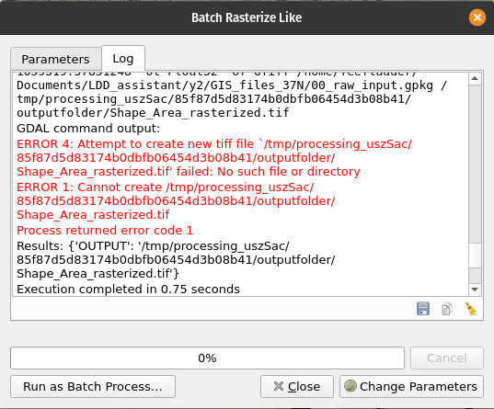Click the Cancel button beside progress bar
The height and width of the screenshot is (409, 494).
(447, 358)
